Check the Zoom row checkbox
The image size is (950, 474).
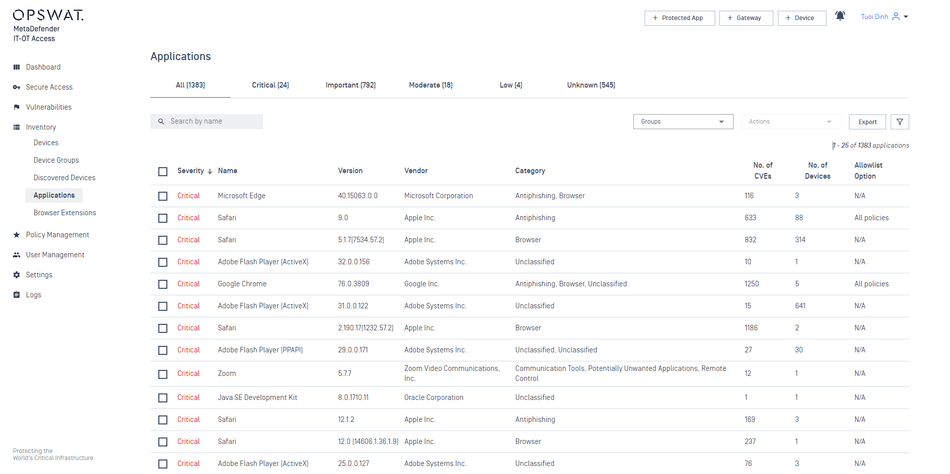point(163,374)
